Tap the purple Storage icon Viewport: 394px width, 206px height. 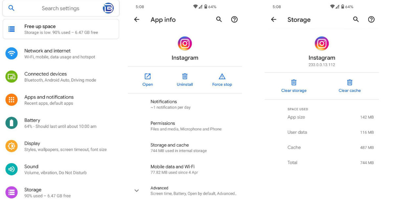coord(11,192)
